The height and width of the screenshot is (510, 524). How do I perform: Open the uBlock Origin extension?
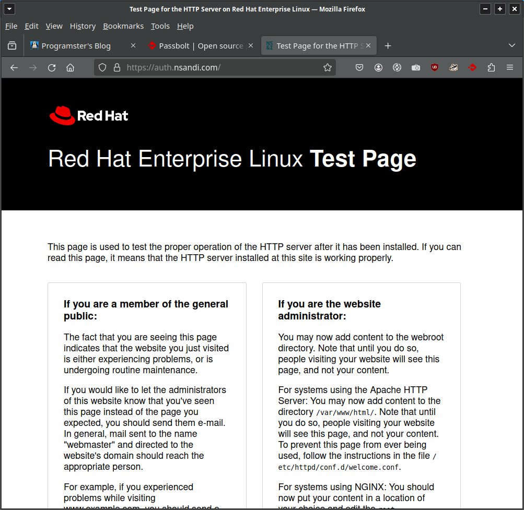(435, 67)
